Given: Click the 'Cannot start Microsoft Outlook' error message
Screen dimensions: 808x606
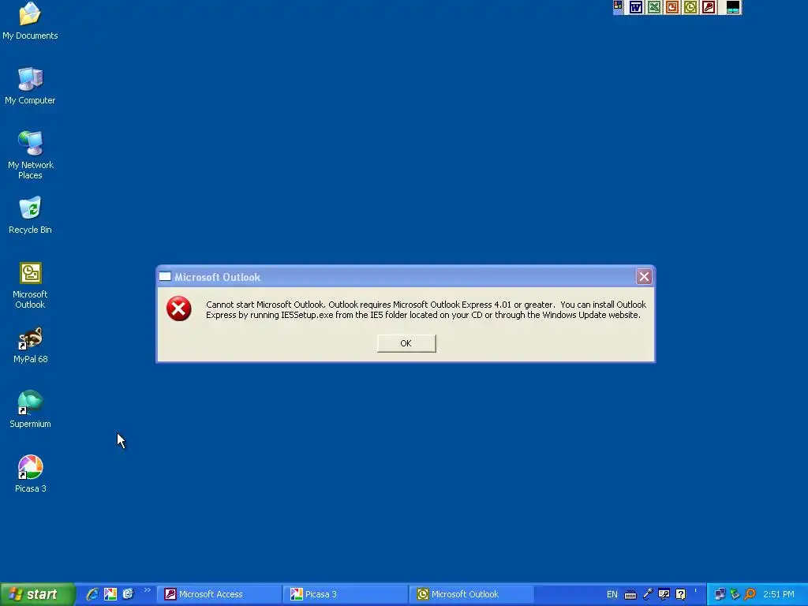Looking at the screenshot, I should tap(425, 309).
